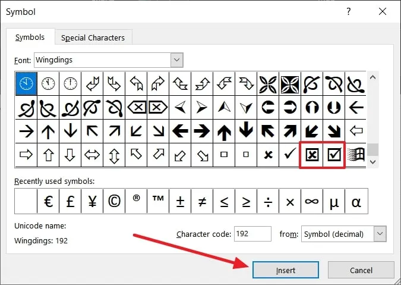The height and width of the screenshot is (285, 401).
Task: Select the Euro sign in recent symbols
Action: (x=49, y=201)
